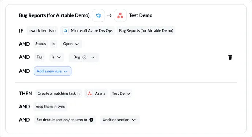The width and height of the screenshot is (252, 137).
Task: Click the small Azure icon in IF row
Action: coord(66,30)
